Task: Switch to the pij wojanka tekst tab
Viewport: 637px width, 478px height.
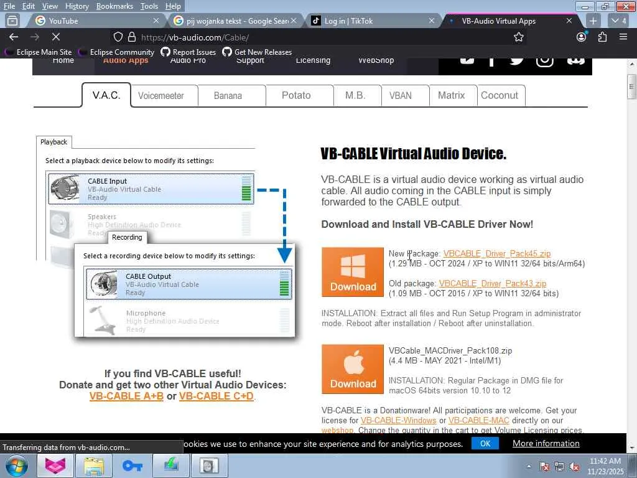Action: pos(235,21)
